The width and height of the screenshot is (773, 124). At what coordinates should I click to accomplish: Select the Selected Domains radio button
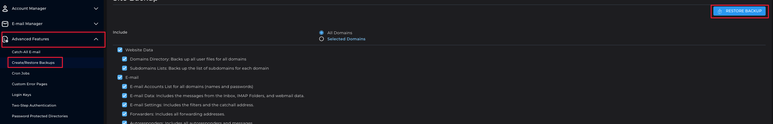pos(321,39)
